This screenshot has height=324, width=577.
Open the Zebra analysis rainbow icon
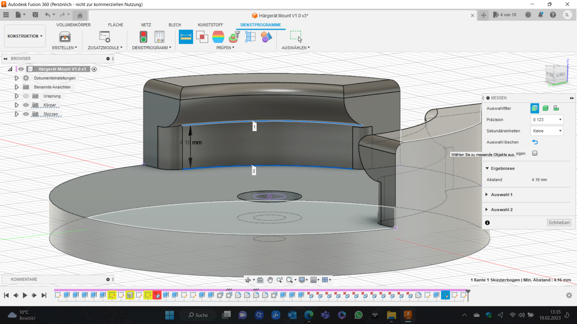pyautogui.click(x=218, y=37)
